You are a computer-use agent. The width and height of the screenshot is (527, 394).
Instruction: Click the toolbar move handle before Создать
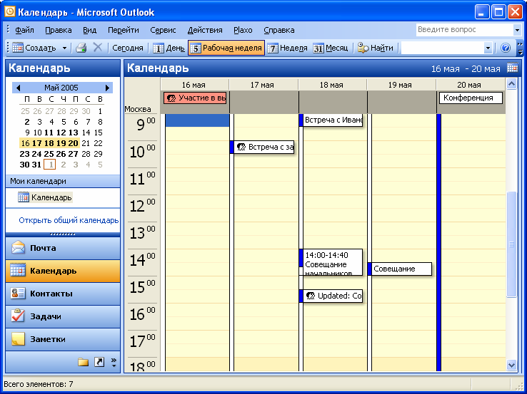click(x=8, y=48)
